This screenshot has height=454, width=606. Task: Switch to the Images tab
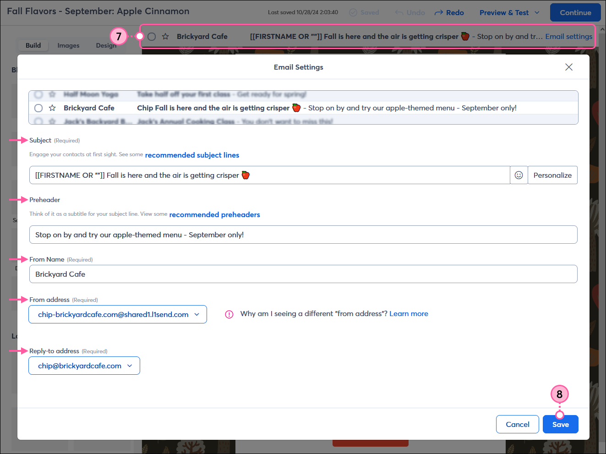coord(68,45)
